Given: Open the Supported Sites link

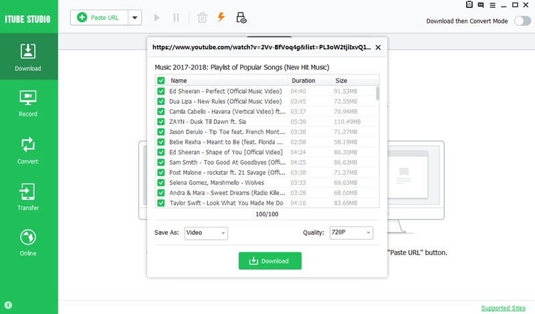Looking at the screenshot, I should point(504,308).
